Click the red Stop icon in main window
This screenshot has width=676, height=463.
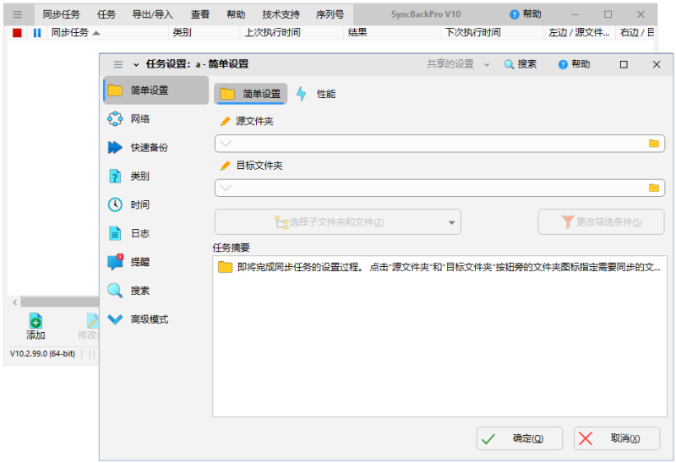click(x=17, y=33)
